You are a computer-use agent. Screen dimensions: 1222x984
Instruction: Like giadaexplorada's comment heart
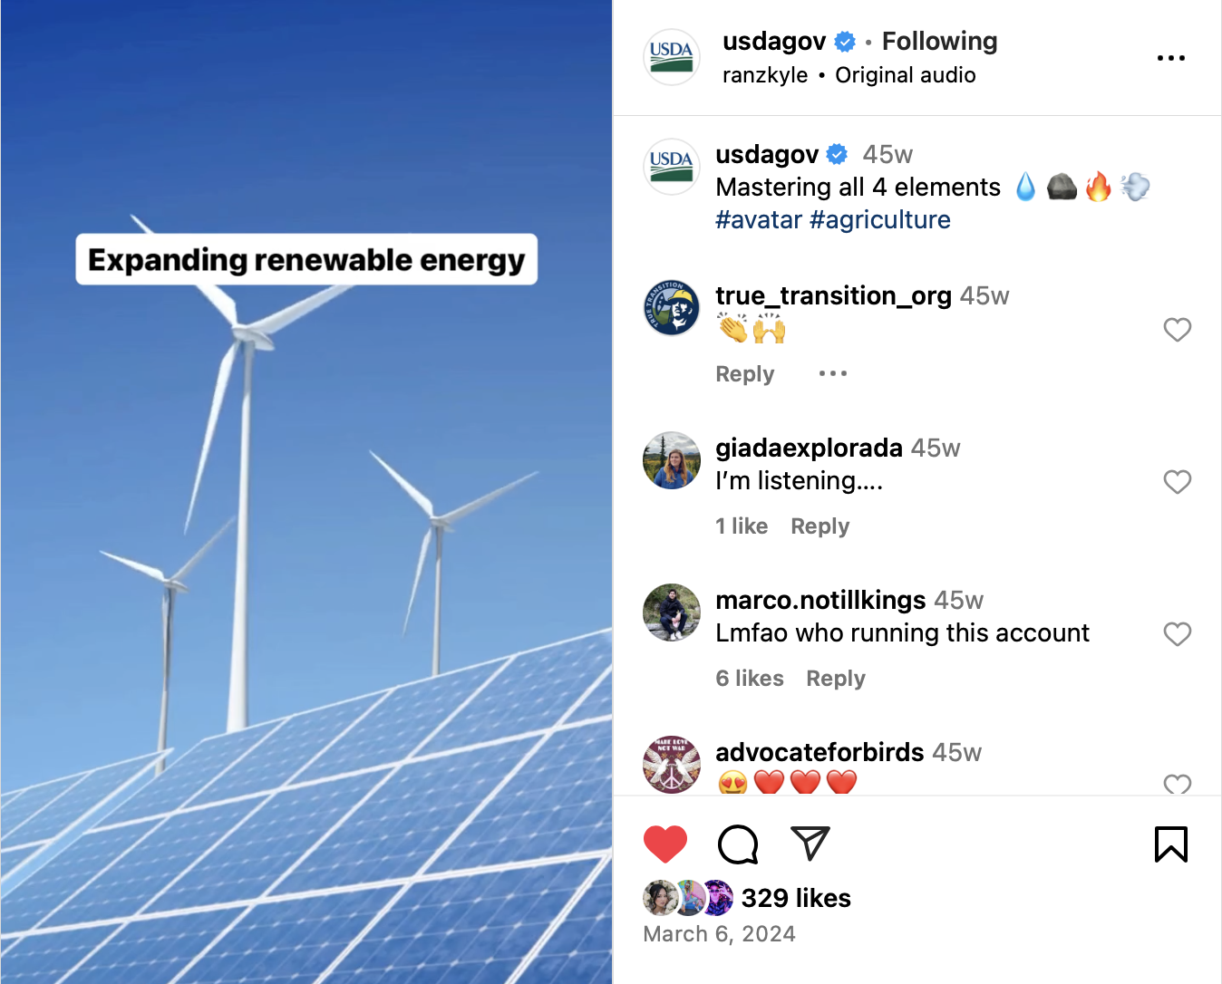pos(1178,482)
